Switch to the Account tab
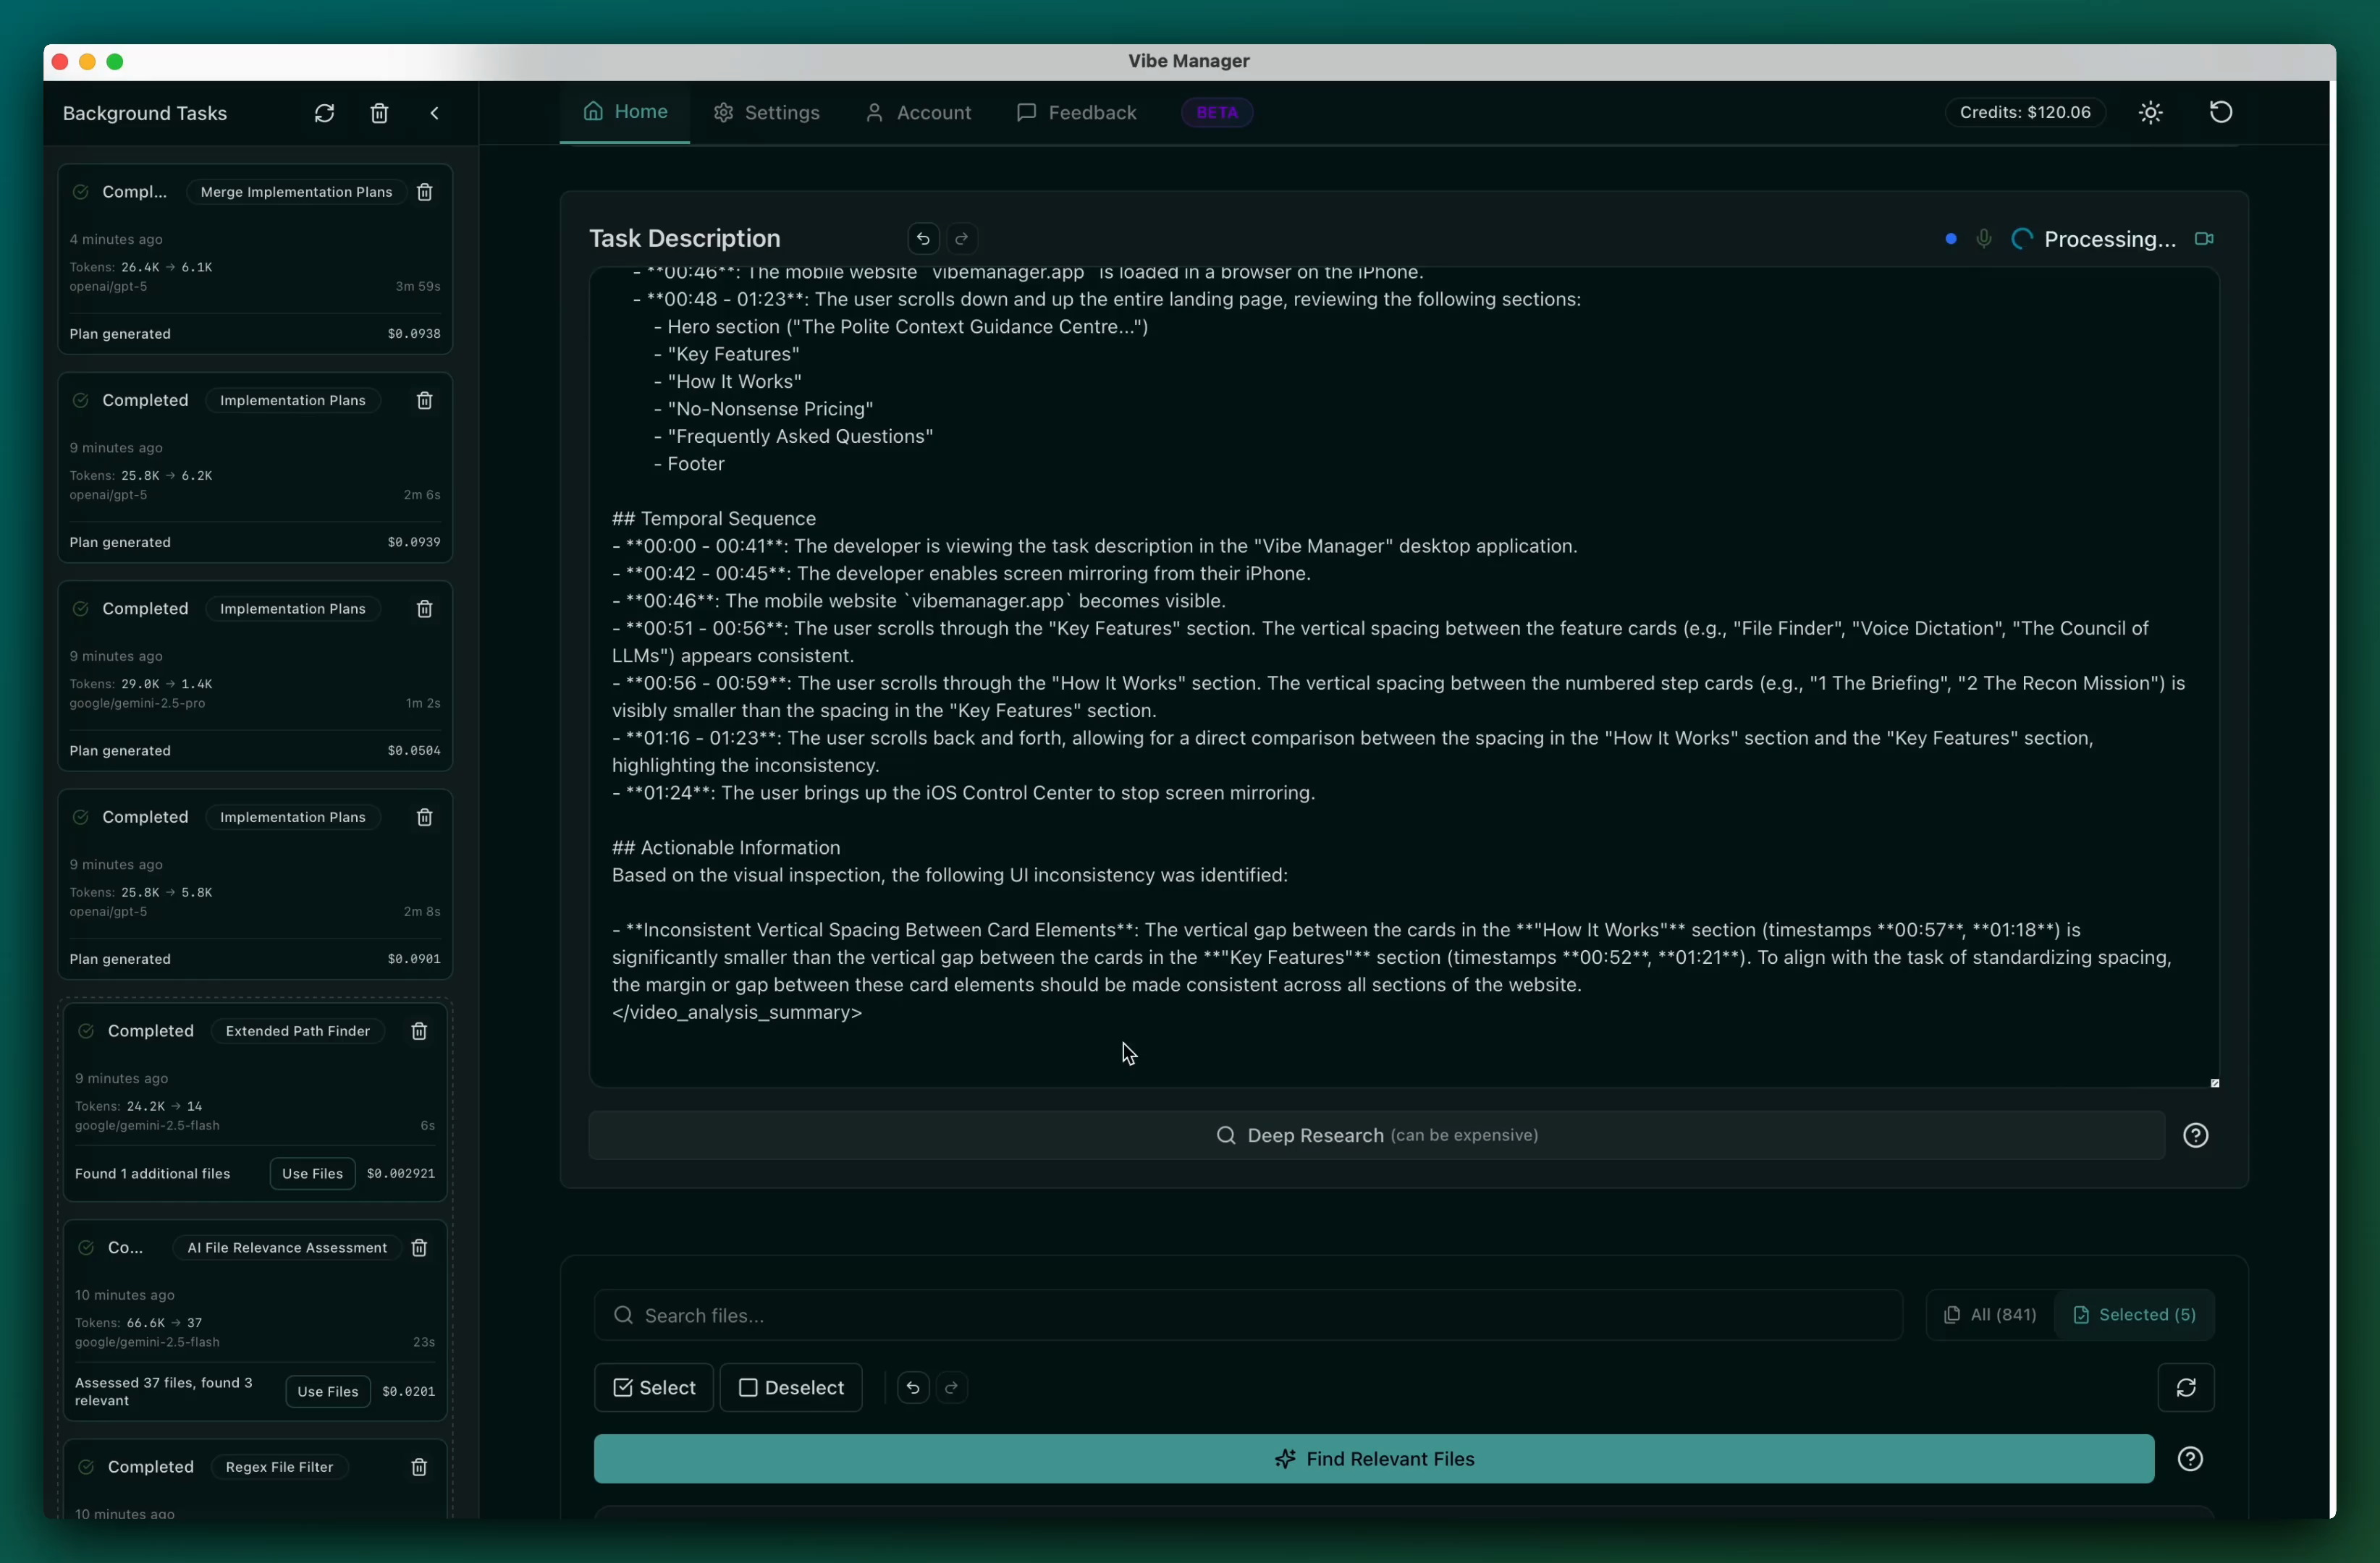Screen dimensions: 2380x1563 [918, 113]
